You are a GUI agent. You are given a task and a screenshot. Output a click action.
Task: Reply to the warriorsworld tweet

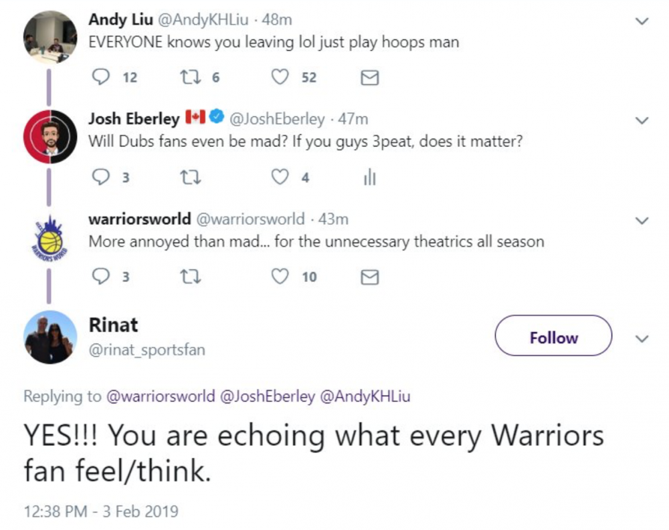[x=100, y=277]
